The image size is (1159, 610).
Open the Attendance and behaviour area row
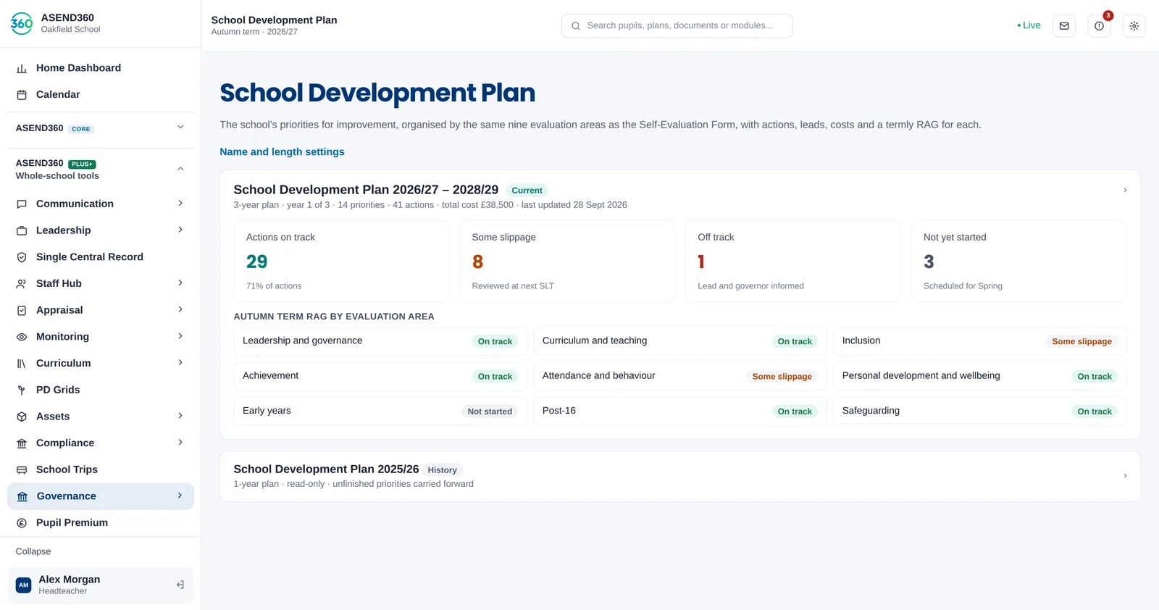point(680,376)
